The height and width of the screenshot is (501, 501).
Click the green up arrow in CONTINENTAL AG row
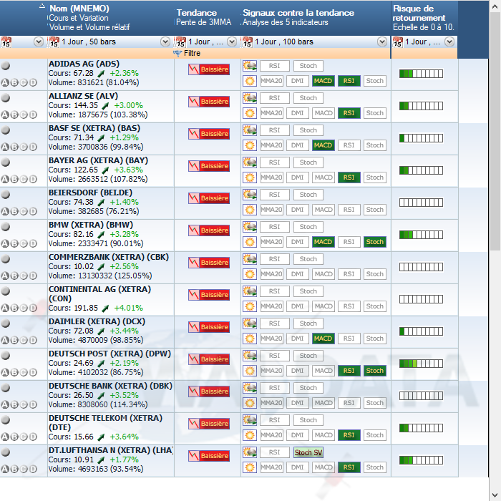tap(105, 308)
